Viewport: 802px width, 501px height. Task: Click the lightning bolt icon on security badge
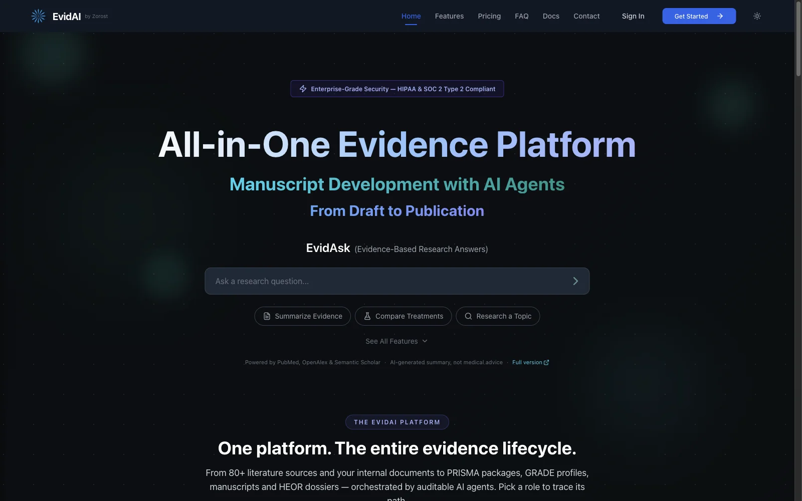click(x=303, y=89)
